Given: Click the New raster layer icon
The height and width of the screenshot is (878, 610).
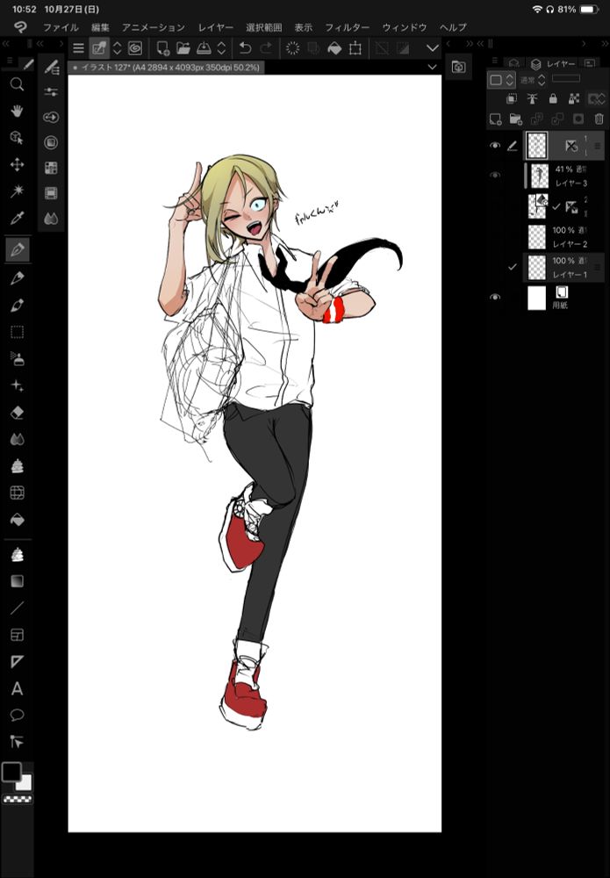Looking at the screenshot, I should (495, 119).
